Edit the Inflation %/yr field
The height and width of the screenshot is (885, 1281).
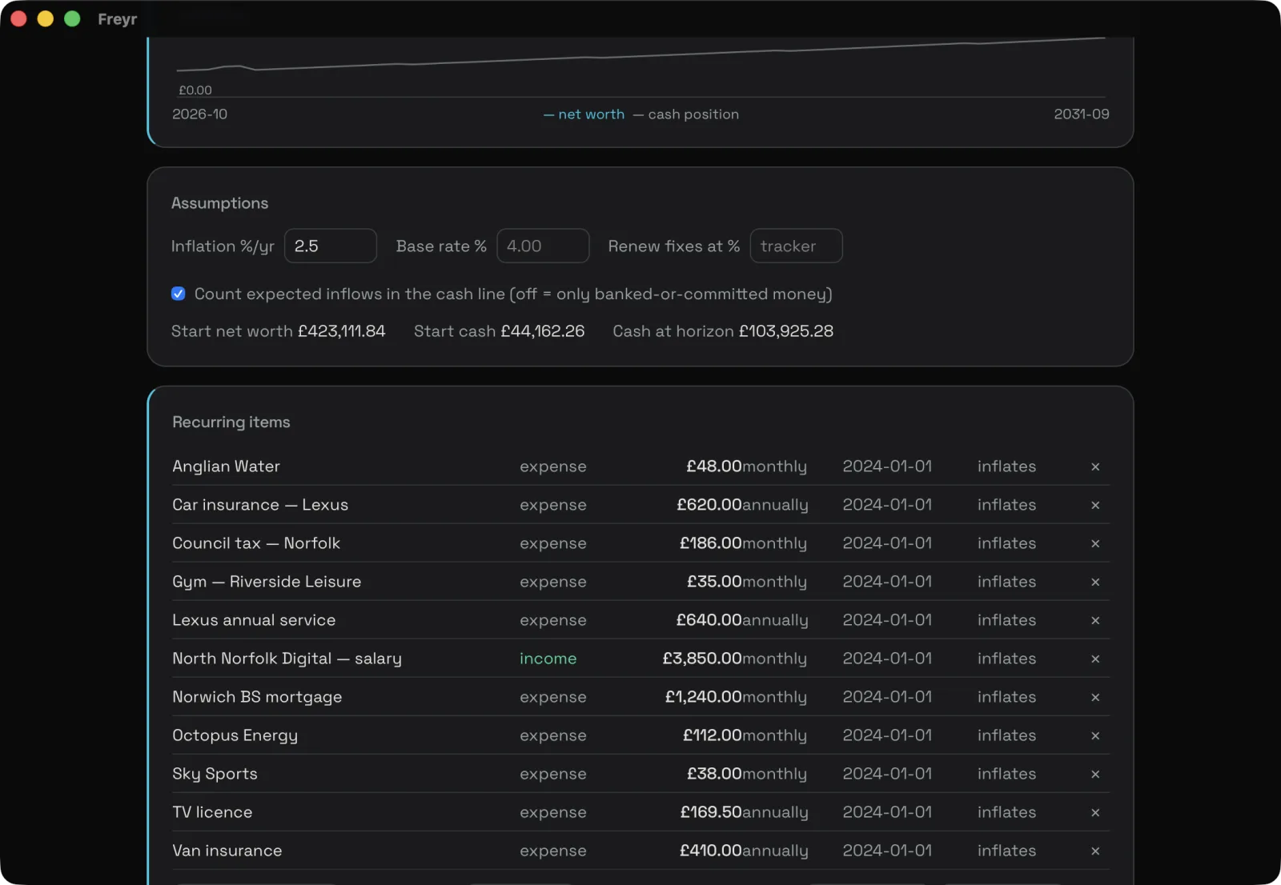[x=331, y=246]
